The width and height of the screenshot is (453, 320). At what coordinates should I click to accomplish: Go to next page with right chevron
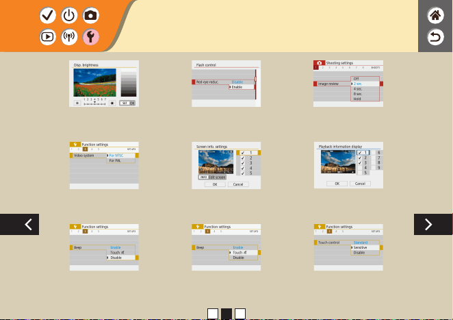(433, 224)
